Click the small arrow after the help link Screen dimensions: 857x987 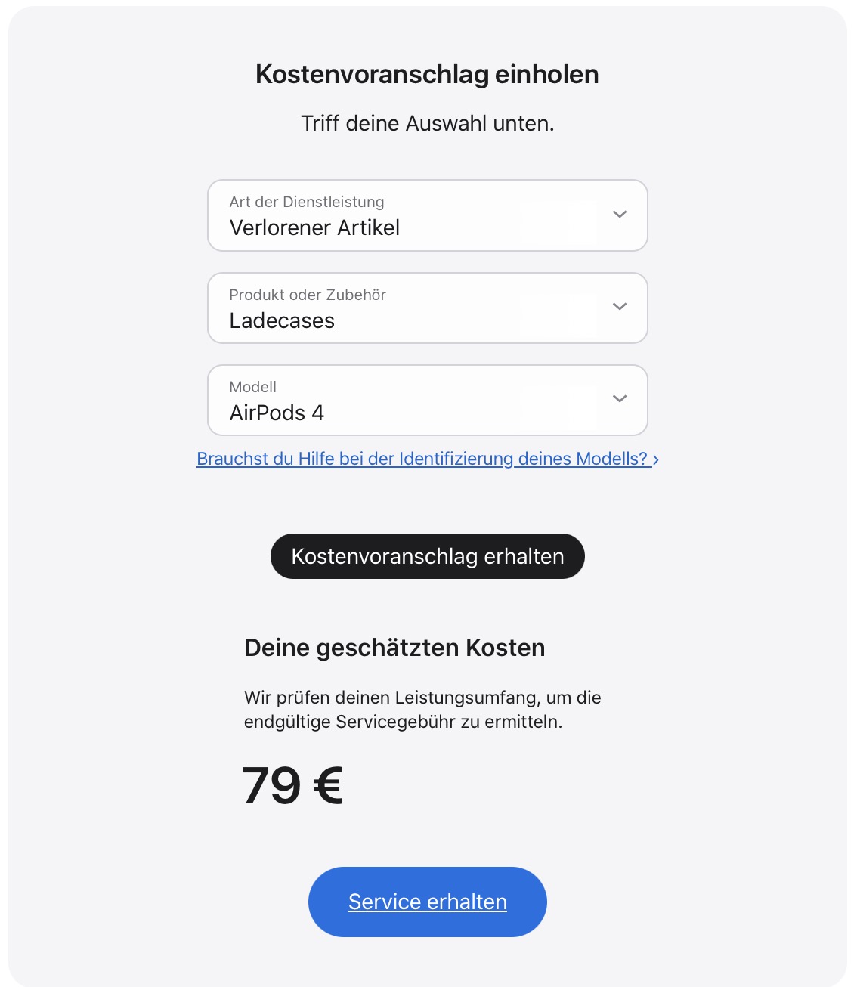click(656, 459)
